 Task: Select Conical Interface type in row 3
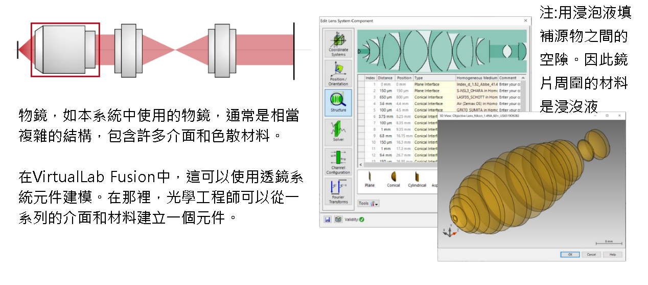click(x=434, y=97)
